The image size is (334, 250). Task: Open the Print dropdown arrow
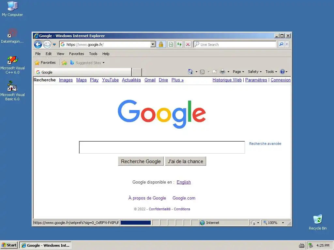click(x=228, y=72)
